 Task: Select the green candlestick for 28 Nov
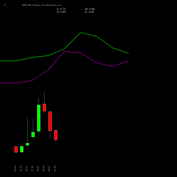point(33,135)
